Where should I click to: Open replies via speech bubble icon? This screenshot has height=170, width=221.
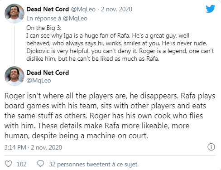40,164
